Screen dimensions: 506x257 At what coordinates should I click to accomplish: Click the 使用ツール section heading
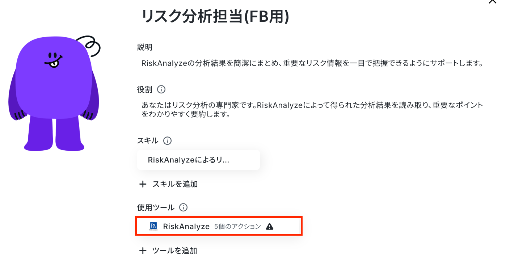pos(156,207)
